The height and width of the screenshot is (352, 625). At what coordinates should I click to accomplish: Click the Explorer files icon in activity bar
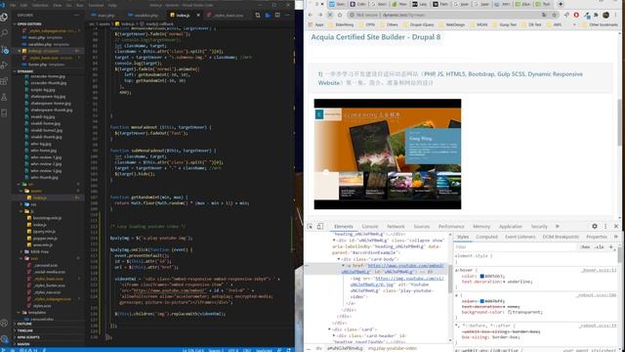pos(4,18)
